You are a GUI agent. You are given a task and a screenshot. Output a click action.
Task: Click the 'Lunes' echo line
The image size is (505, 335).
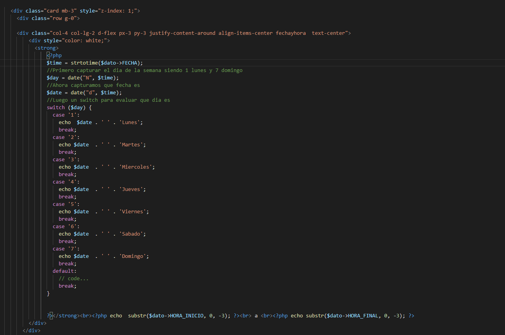coord(101,122)
